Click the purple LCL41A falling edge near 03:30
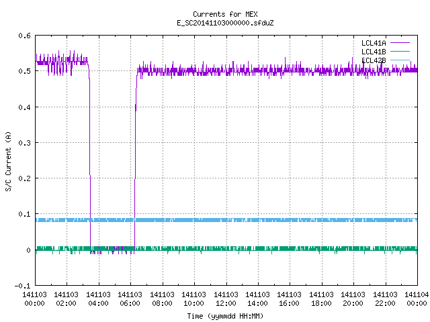 click(89, 159)
